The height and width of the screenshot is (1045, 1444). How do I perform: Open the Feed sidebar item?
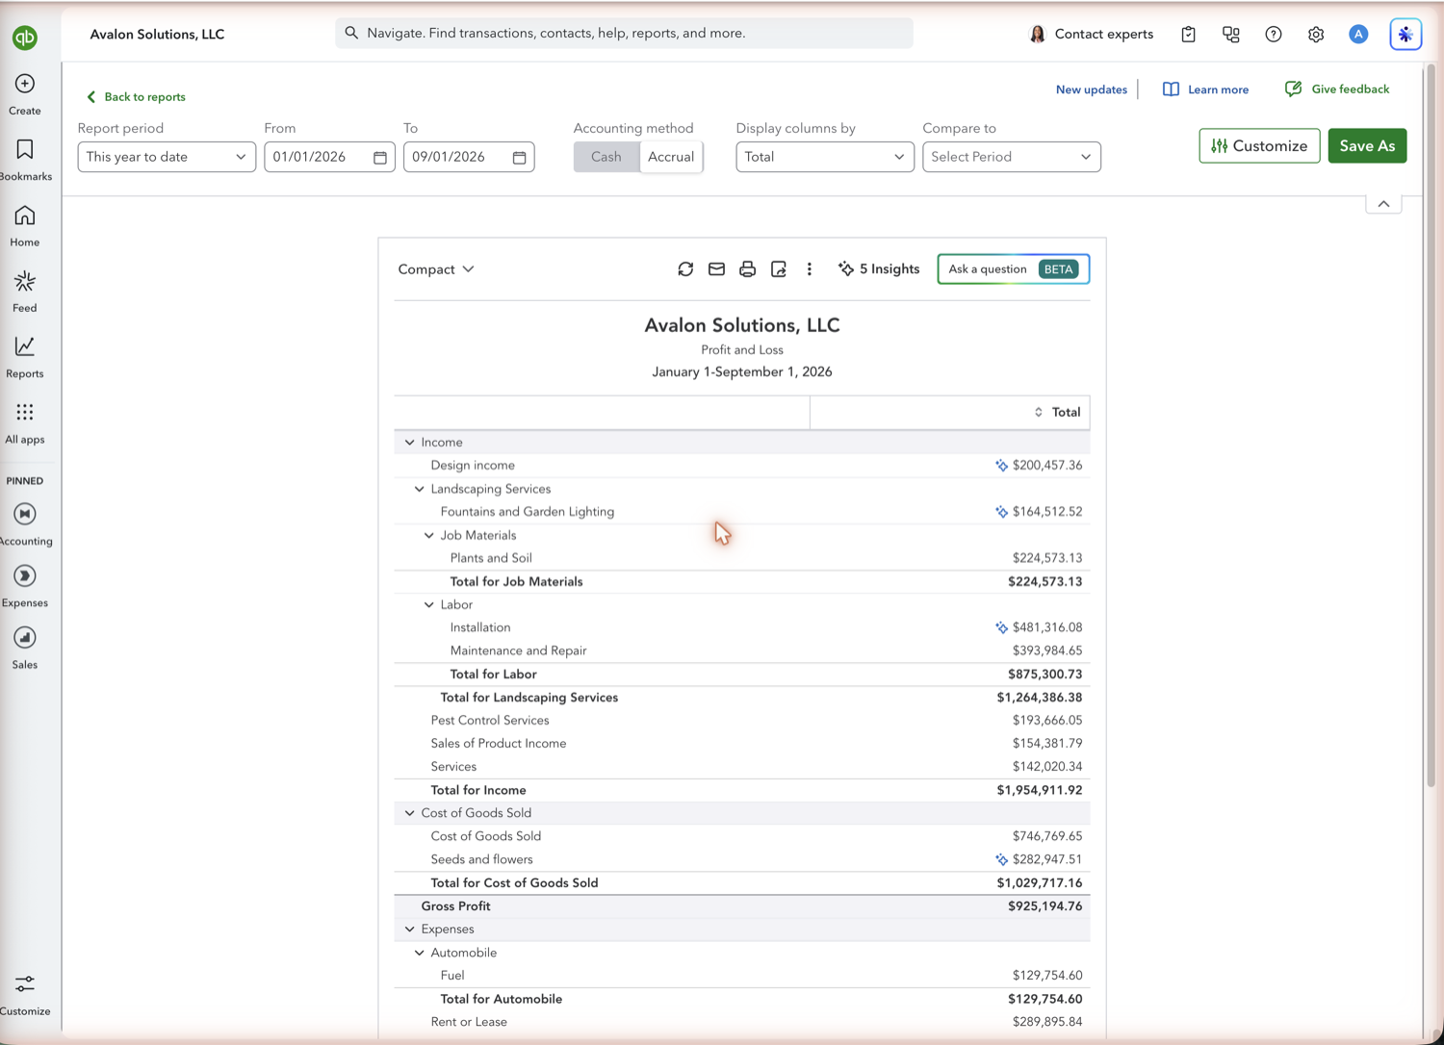pyautogui.click(x=25, y=292)
